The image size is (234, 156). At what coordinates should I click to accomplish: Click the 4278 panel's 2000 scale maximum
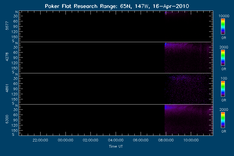[x=224, y=47]
